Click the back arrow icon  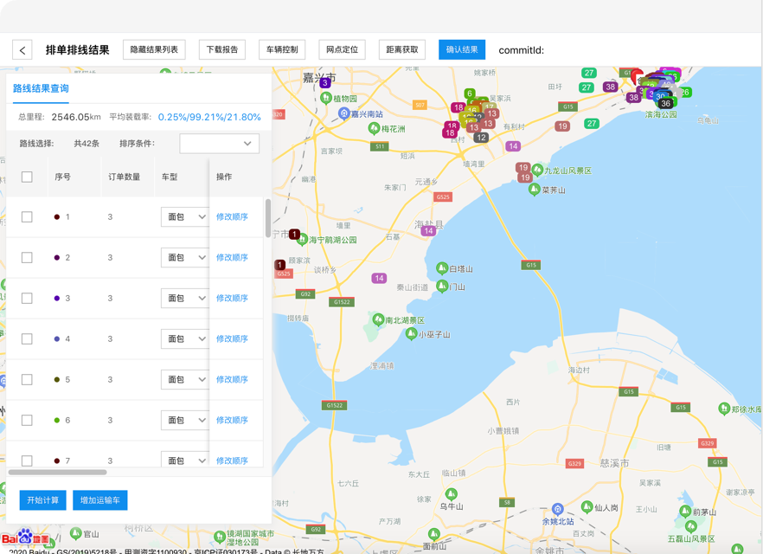[22, 50]
